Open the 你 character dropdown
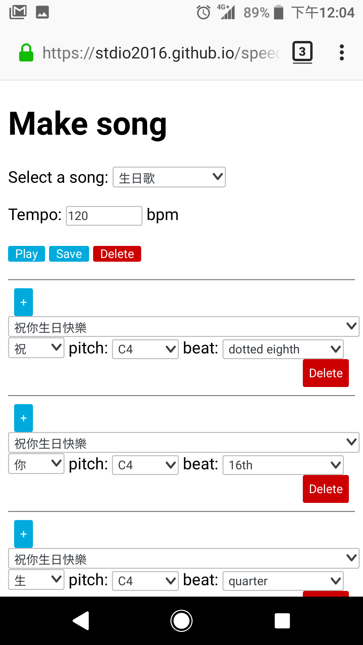 (x=36, y=464)
